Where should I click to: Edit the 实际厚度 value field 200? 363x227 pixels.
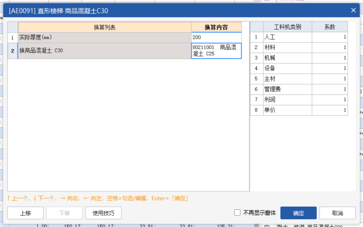point(216,38)
